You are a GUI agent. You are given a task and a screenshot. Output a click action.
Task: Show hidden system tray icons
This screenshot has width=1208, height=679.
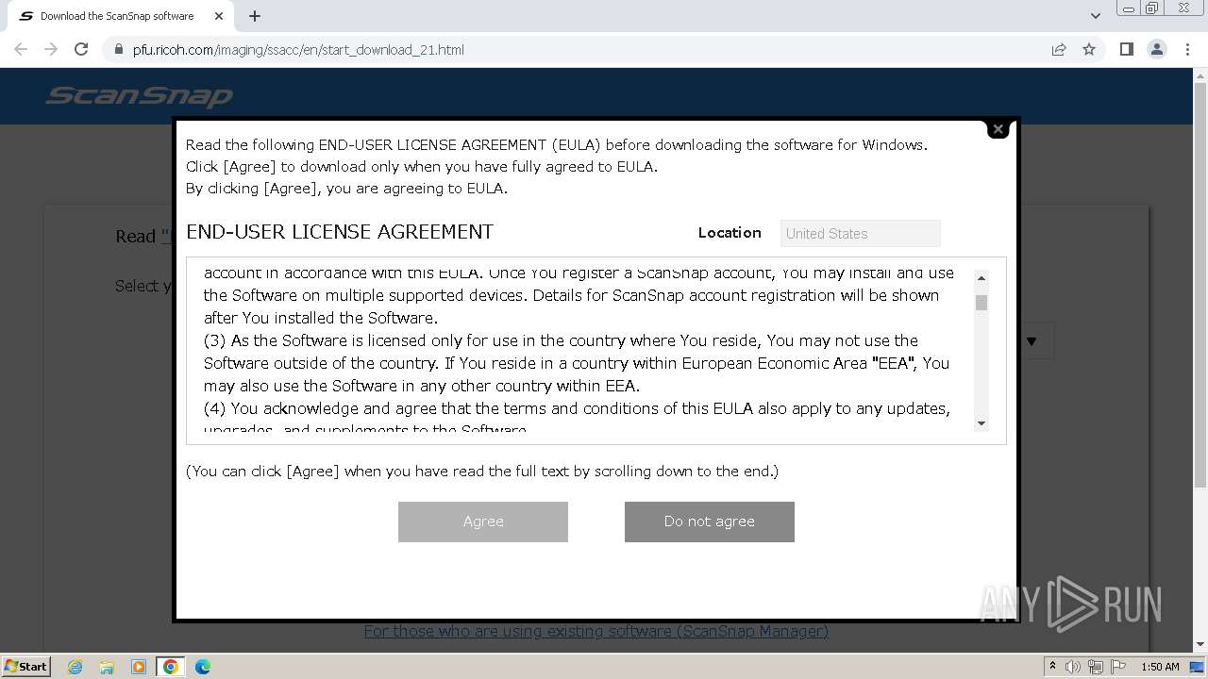[1052, 667]
